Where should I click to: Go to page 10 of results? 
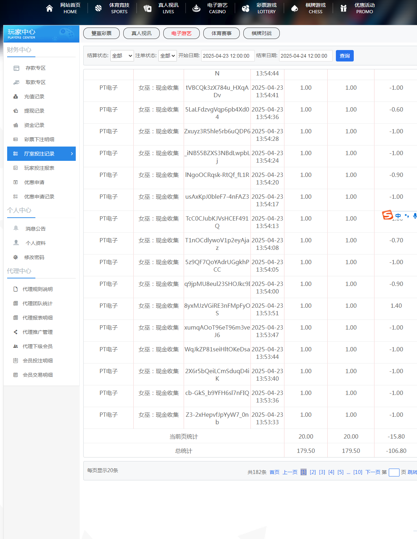click(x=357, y=472)
